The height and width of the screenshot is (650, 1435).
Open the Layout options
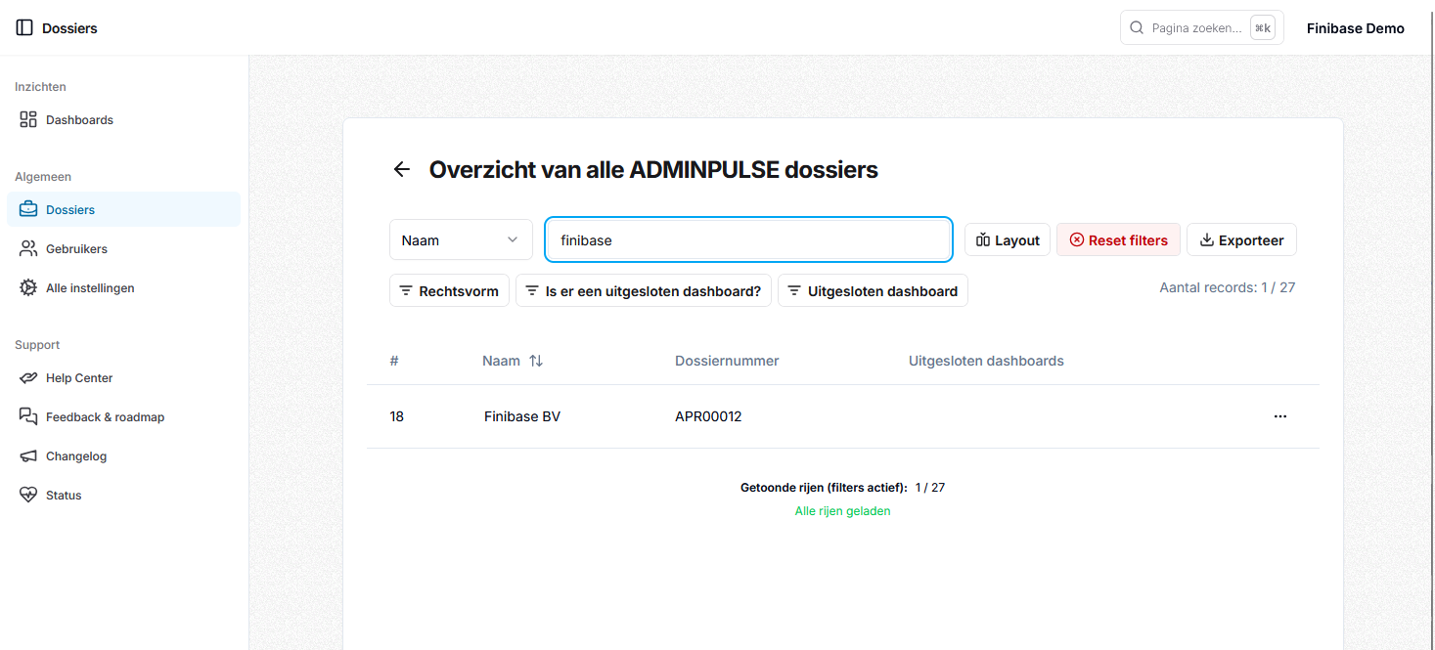(1008, 239)
